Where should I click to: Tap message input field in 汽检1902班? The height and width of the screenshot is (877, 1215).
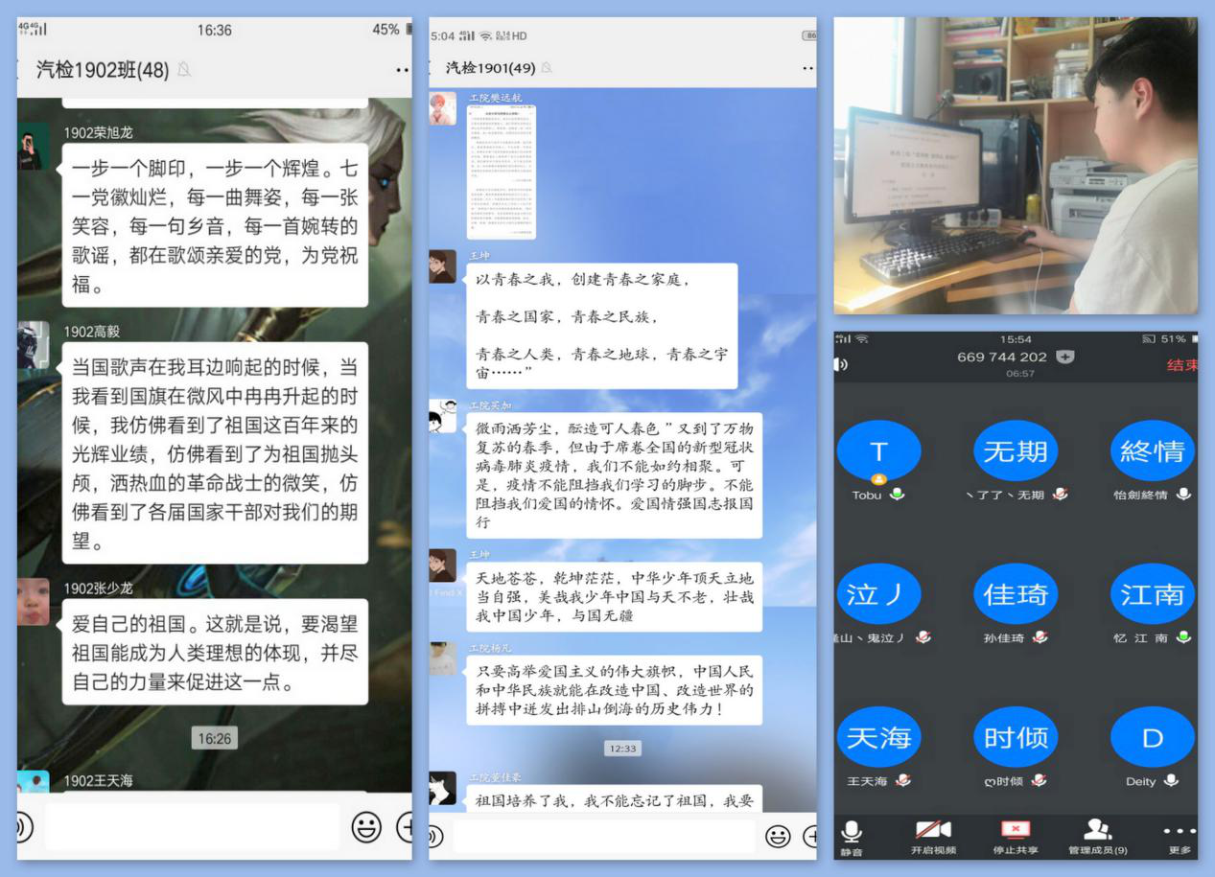tap(192, 827)
